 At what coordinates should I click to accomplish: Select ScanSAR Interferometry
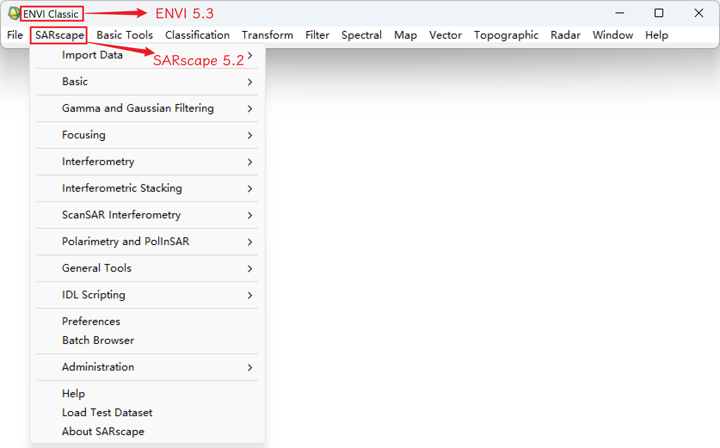[148, 215]
